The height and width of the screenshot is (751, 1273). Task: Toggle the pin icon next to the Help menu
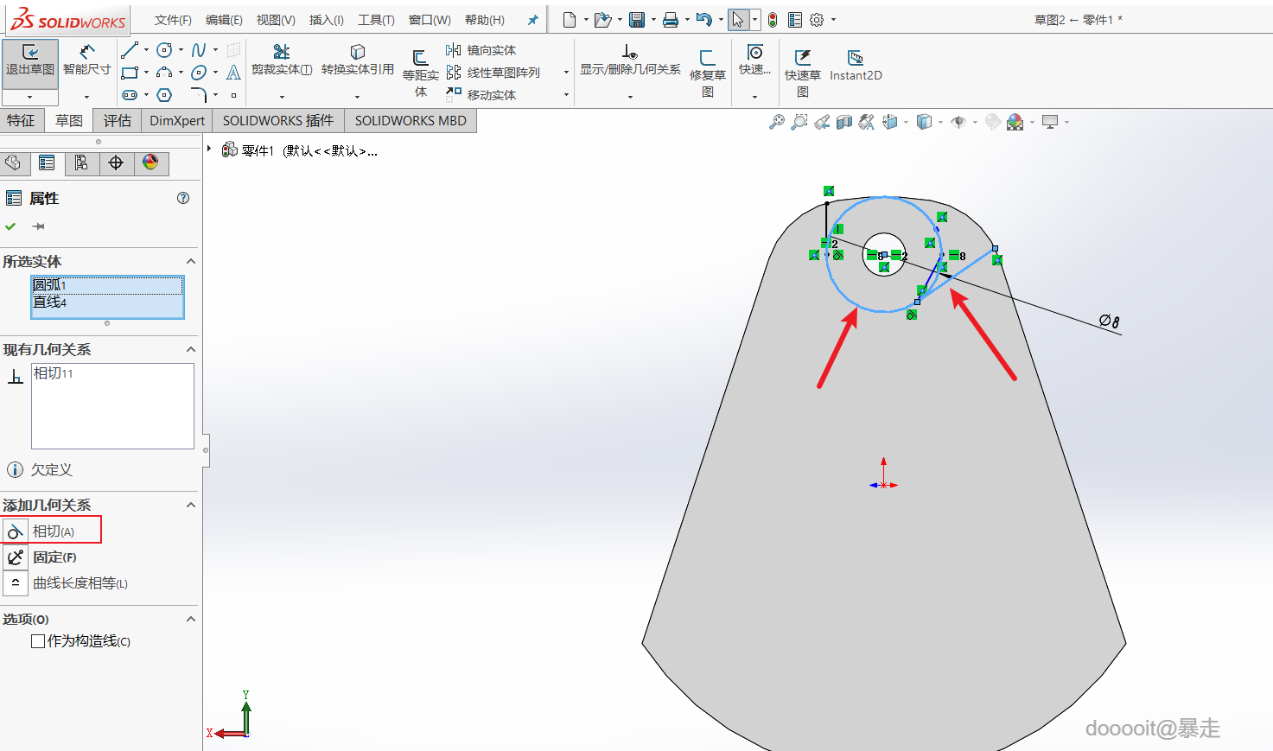532,20
